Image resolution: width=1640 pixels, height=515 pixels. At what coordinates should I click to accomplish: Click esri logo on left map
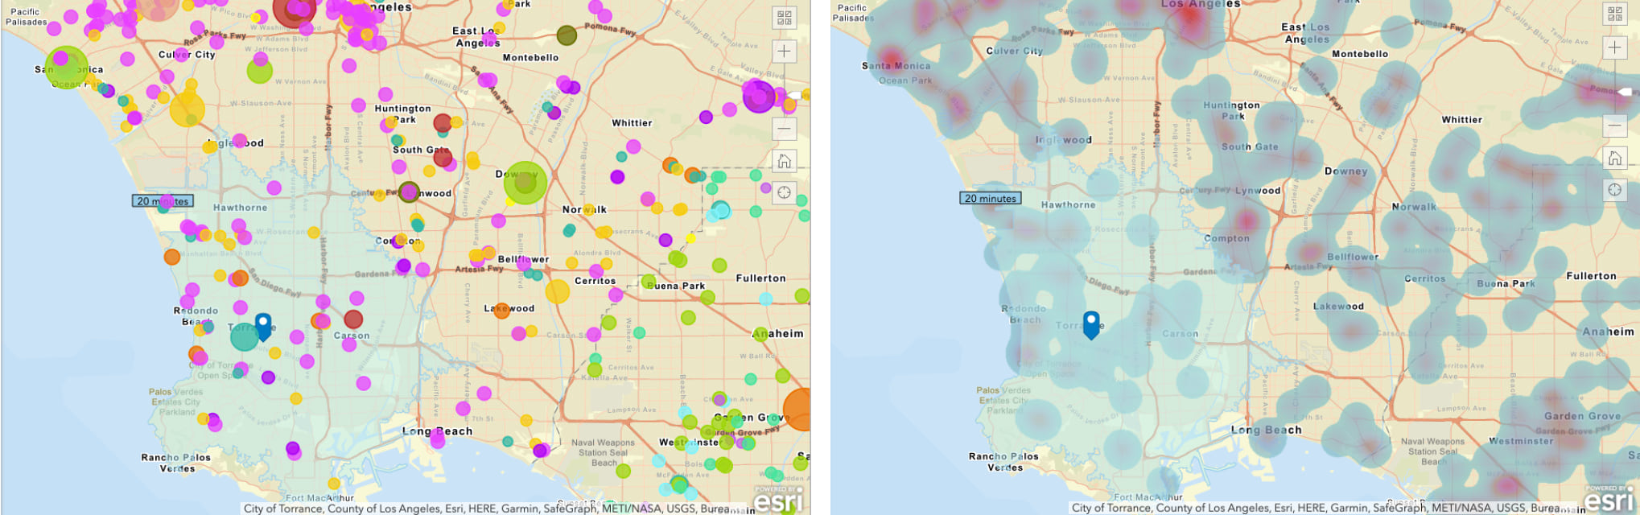click(778, 499)
